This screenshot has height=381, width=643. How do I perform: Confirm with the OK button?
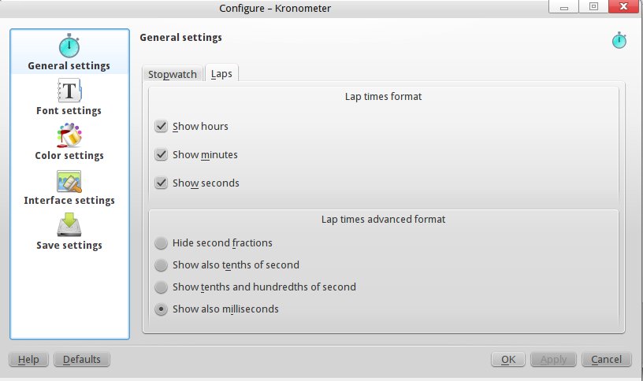tap(508, 360)
